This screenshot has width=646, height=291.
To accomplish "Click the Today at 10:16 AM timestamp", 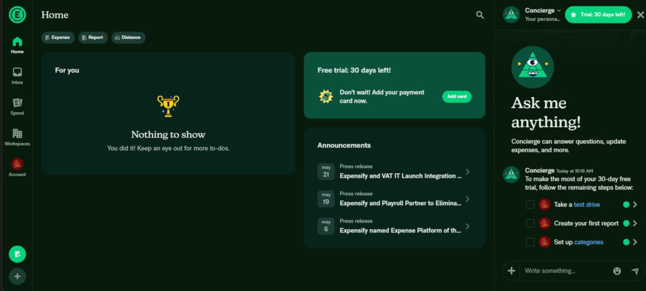I will click(575, 171).
